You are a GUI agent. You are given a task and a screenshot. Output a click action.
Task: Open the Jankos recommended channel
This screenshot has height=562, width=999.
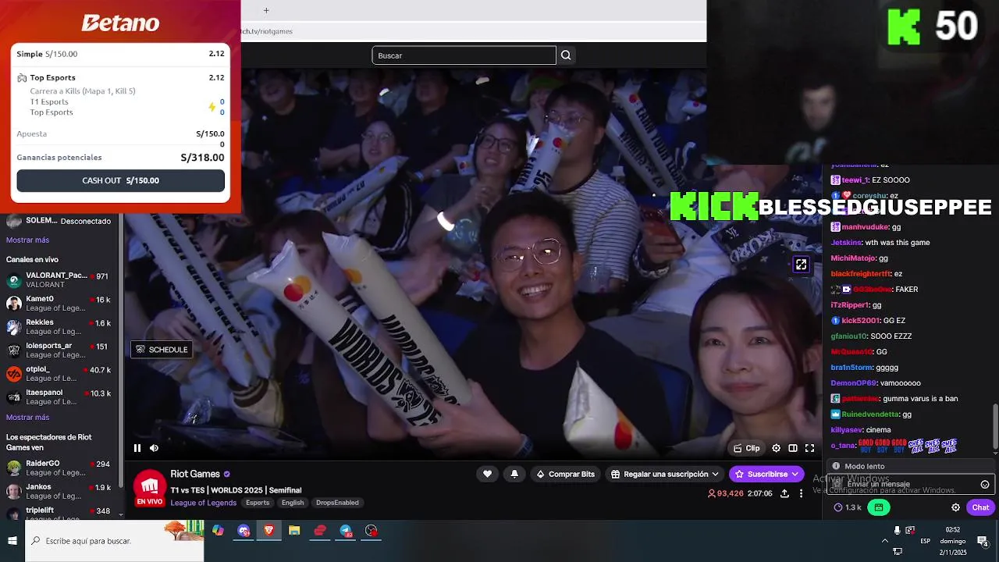(x=59, y=492)
